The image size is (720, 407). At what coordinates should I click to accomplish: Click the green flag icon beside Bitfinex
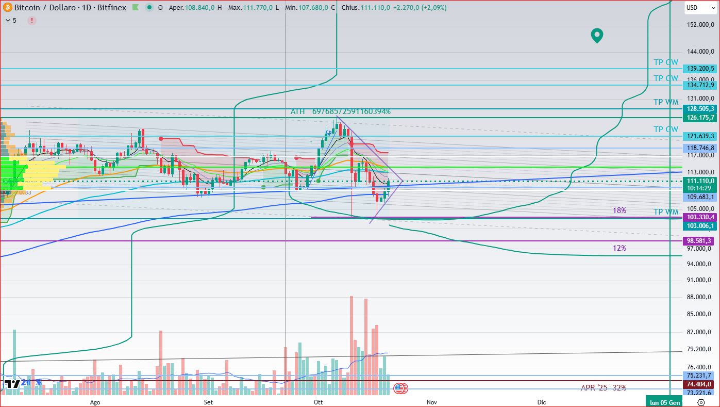pos(135,8)
